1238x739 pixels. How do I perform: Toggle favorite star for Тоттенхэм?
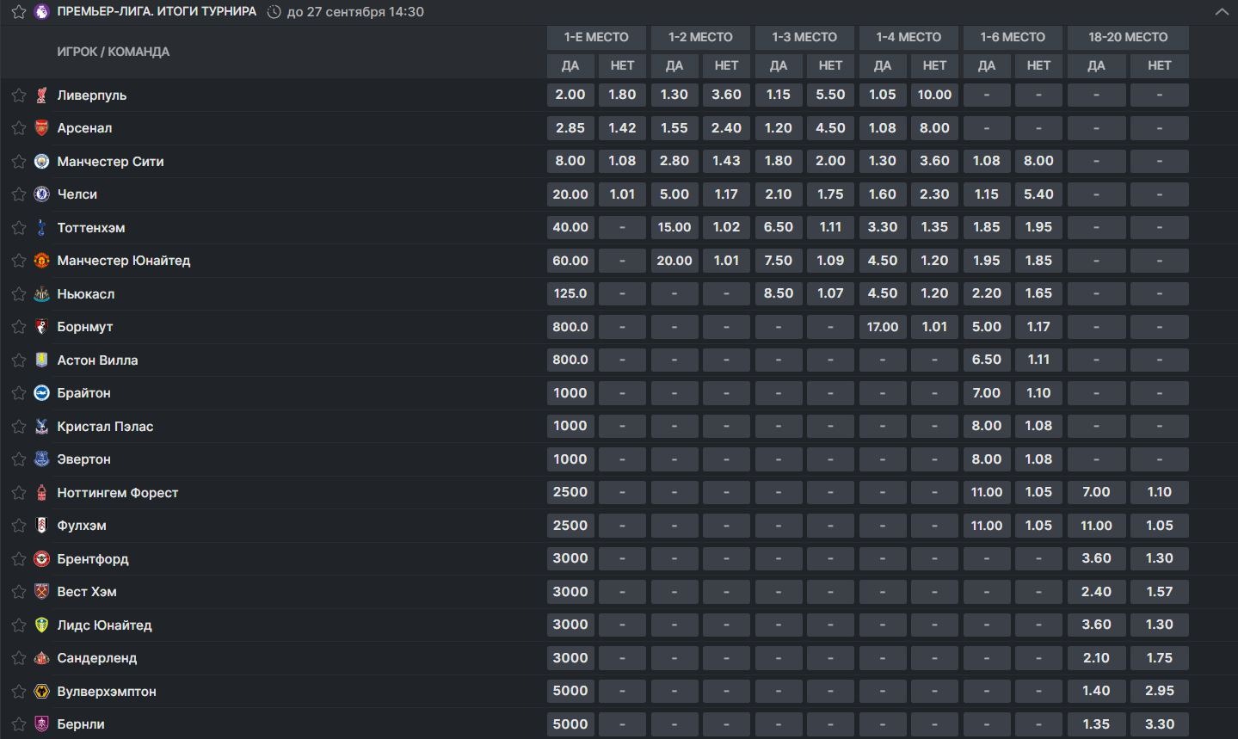coord(18,228)
